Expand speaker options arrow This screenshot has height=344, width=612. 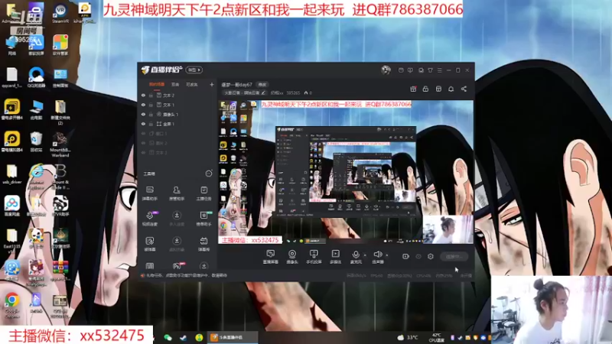[387, 255]
